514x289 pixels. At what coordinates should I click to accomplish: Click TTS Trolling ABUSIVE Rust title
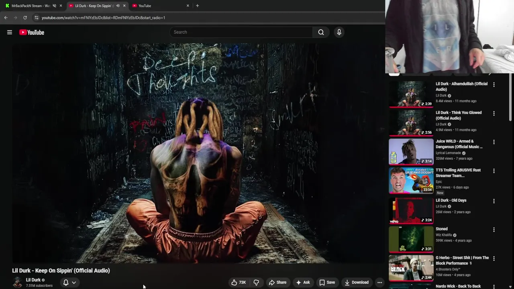[458, 173]
